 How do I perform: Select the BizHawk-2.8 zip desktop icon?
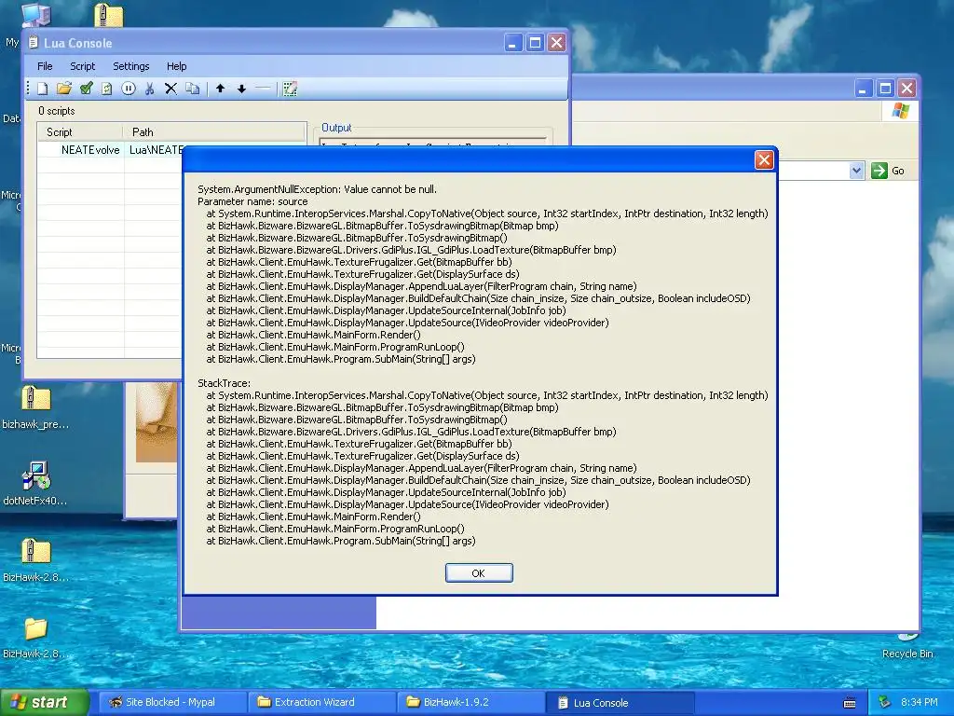click(36, 552)
